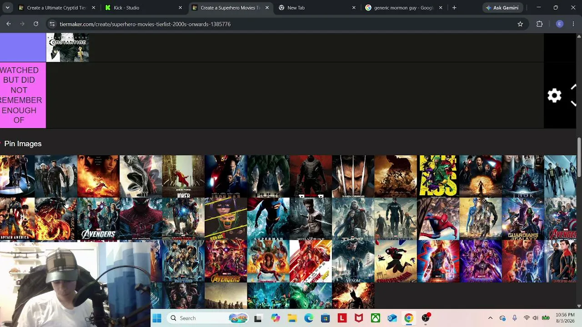Select X-Men Origins Wolverine claws poster

(x=353, y=177)
